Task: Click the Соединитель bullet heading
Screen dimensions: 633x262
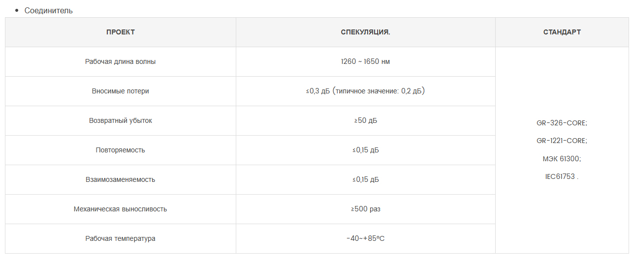Action: (x=49, y=10)
